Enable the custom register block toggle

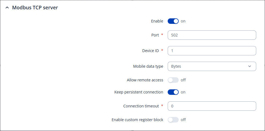173,120
